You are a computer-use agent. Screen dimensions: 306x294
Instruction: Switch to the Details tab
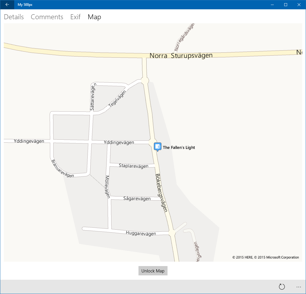[14, 17]
